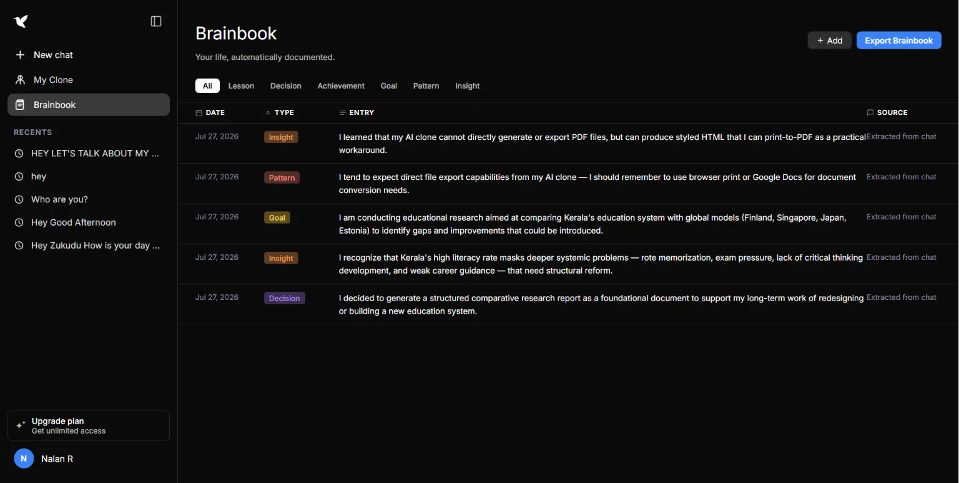Click entry about comparing Kerala's education system
The image size is (959, 483).
[593, 224]
